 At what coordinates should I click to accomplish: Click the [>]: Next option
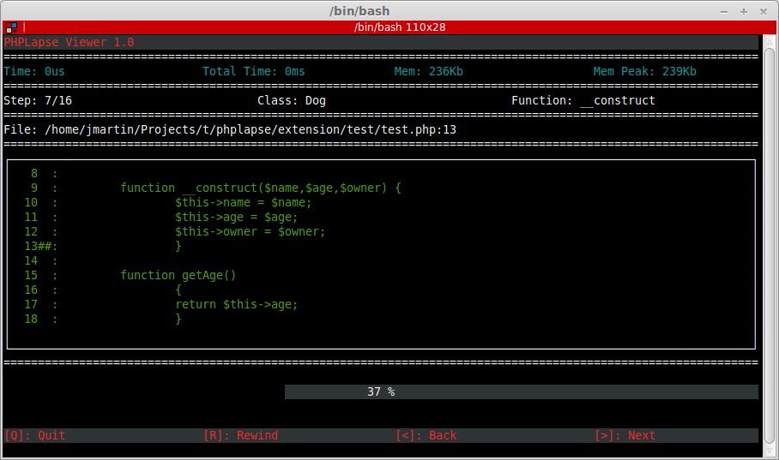coord(625,435)
